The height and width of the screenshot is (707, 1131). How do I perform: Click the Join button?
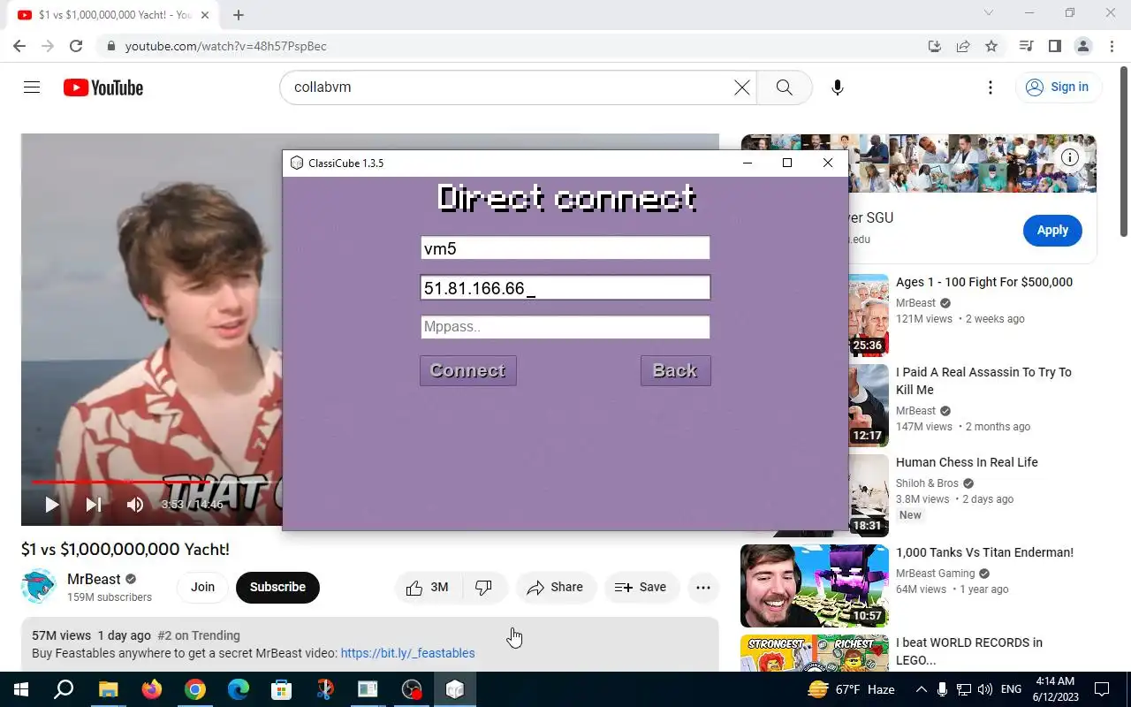pos(202,587)
